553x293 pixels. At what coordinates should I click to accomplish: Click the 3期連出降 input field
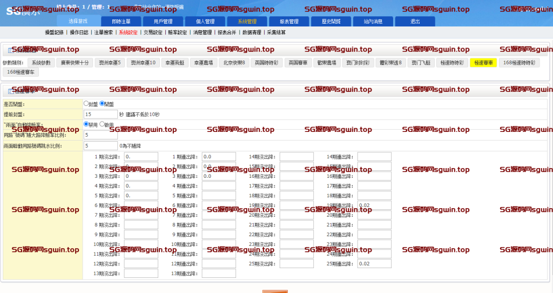219,176
